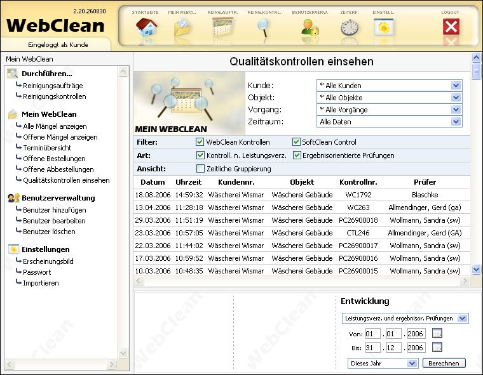Screen dimensions: 483x375
Task: Enable Zeitliche Gruppierung checkbox
Action: [200, 168]
